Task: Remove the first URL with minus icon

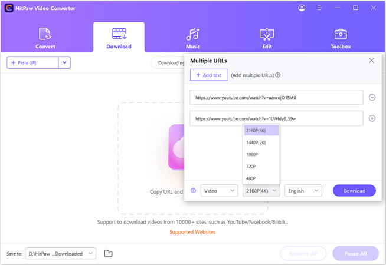Action: (372, 98)
